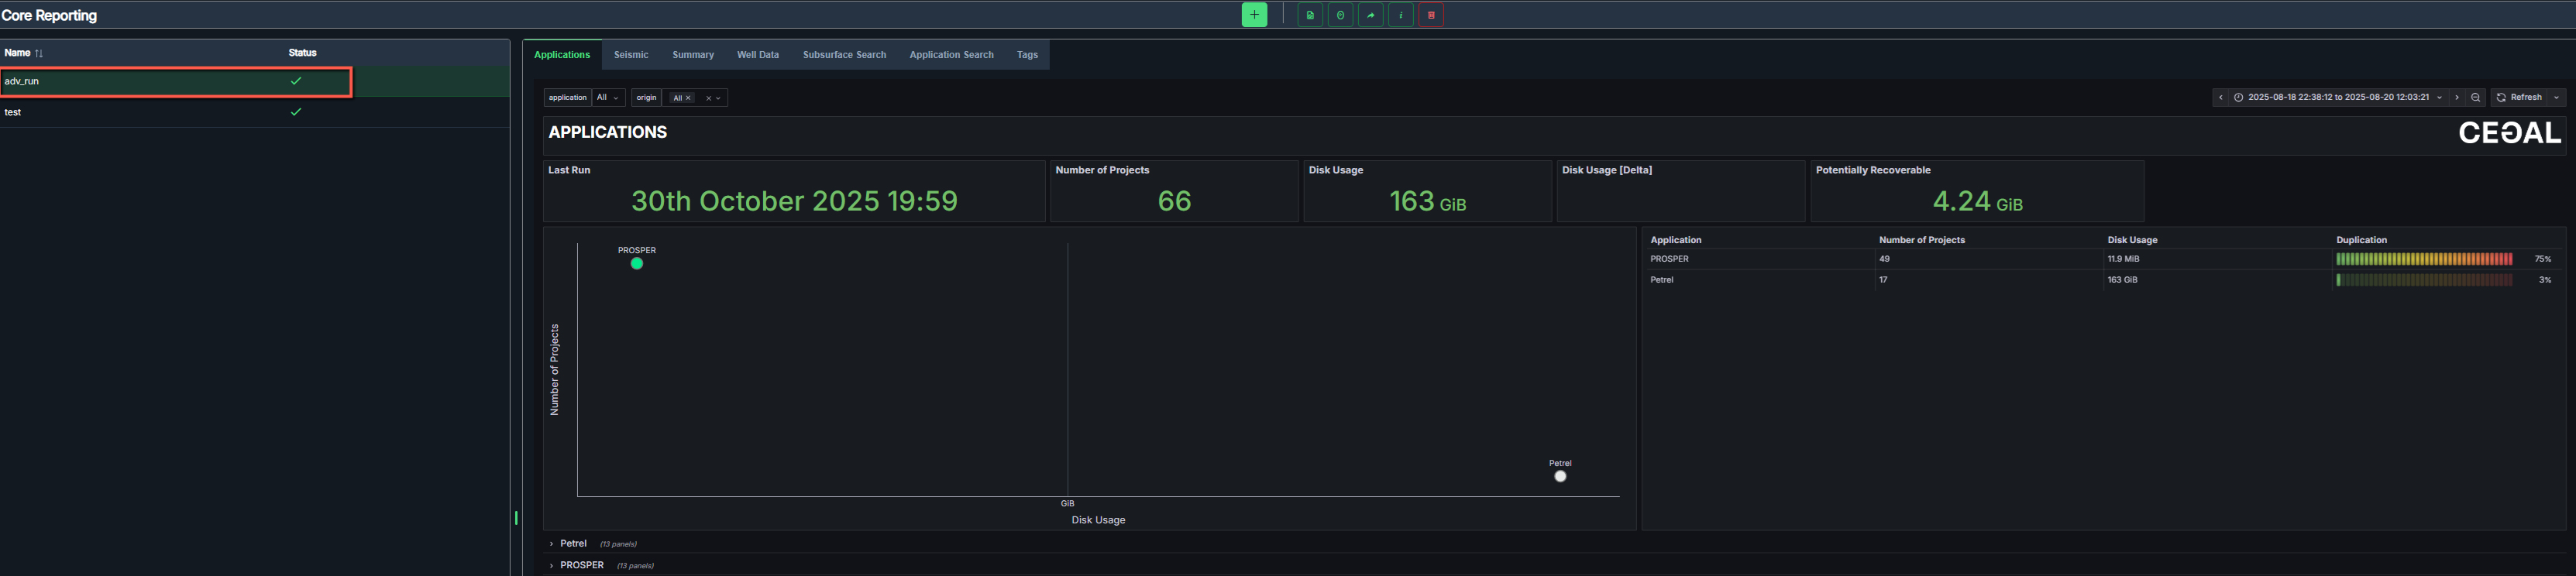Click the share arrow icon
Screen dimensions: 2576x576
[1370, 15]
